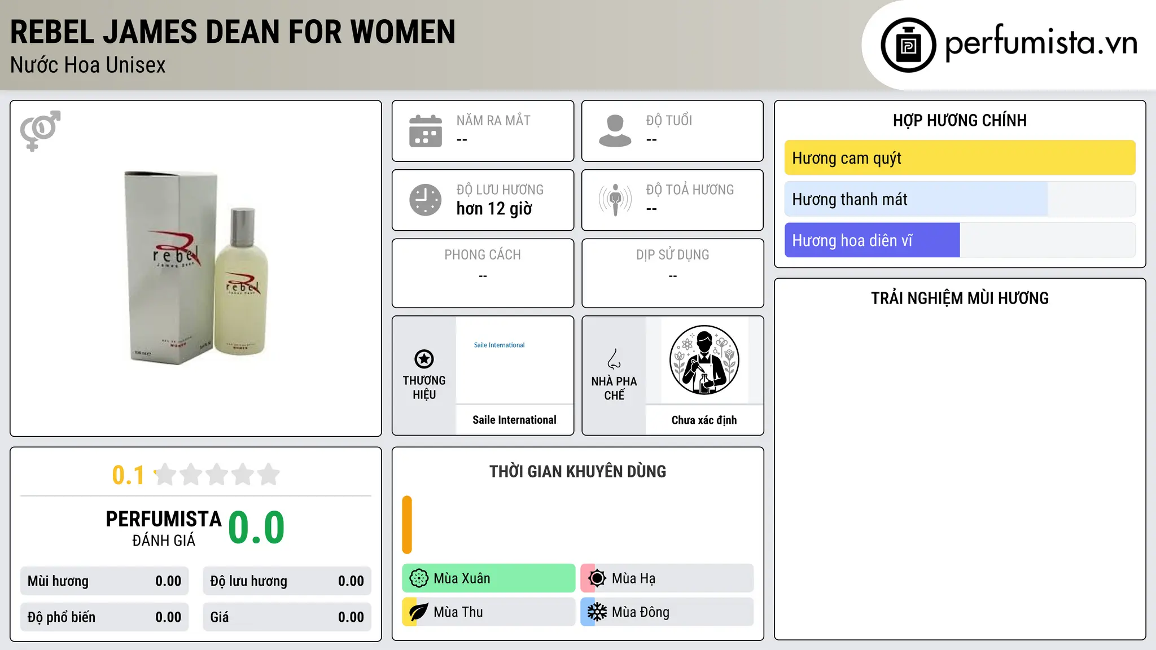This screenshot has width=1156, height=650.
Task: Click the calendar icon beside Năm Ra Mắt
Action: coord(426,131)
